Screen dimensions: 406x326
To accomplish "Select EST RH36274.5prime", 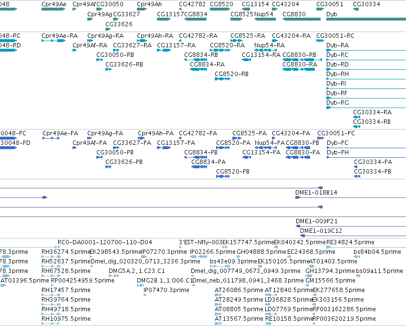I will coord(51,257).
